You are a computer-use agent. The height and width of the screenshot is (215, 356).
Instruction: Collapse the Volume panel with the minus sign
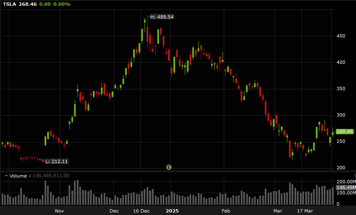(x=6, y=175)
